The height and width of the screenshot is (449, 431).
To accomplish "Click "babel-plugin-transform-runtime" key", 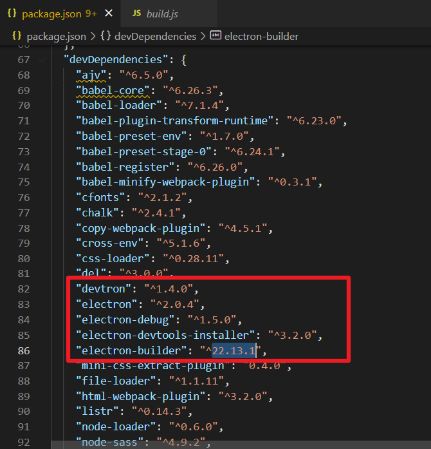I will click(174, 121).
